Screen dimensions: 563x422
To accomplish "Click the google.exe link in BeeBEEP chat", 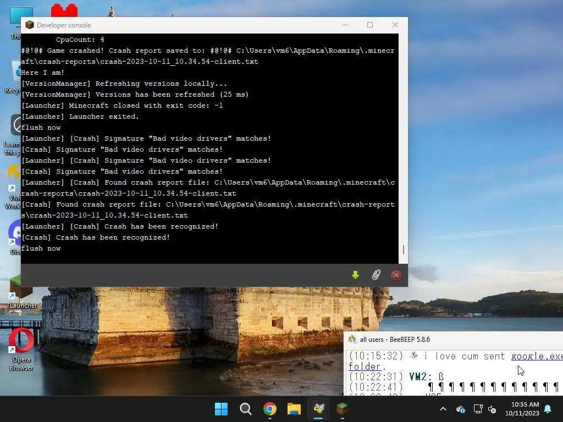I will 537,356.
